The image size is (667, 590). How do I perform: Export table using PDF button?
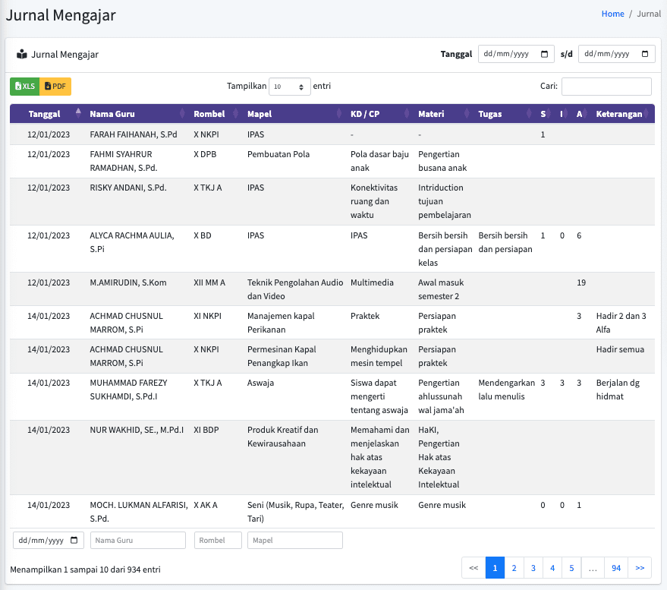[x=55, y=87]
